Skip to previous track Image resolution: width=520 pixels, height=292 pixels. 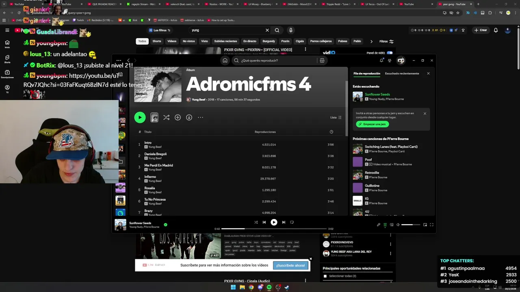click(264, 222)
